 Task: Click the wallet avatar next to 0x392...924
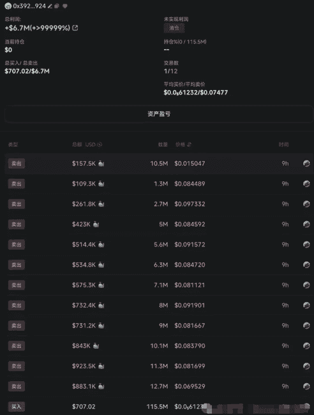click(8, 6)
